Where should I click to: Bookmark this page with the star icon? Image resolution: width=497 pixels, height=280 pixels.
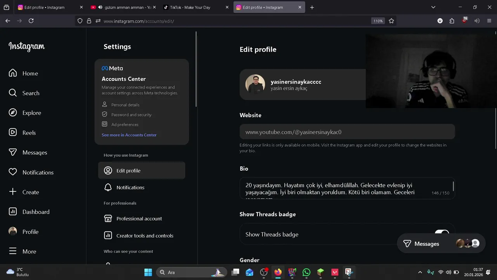[391, 21]
